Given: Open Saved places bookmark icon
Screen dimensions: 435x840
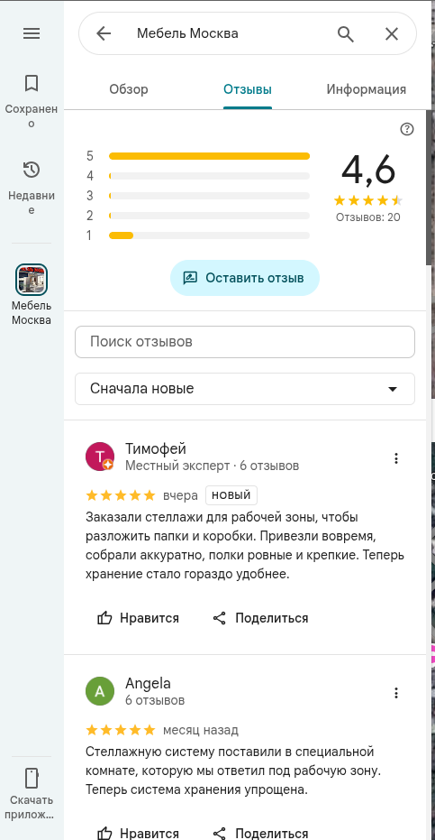Looking at the screenshot, I should pos(32,83).
